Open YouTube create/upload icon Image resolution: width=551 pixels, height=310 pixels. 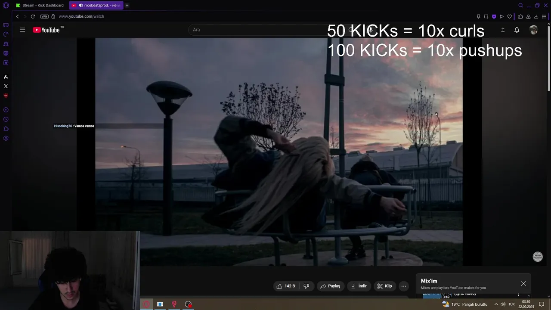(x=503, y=30)
